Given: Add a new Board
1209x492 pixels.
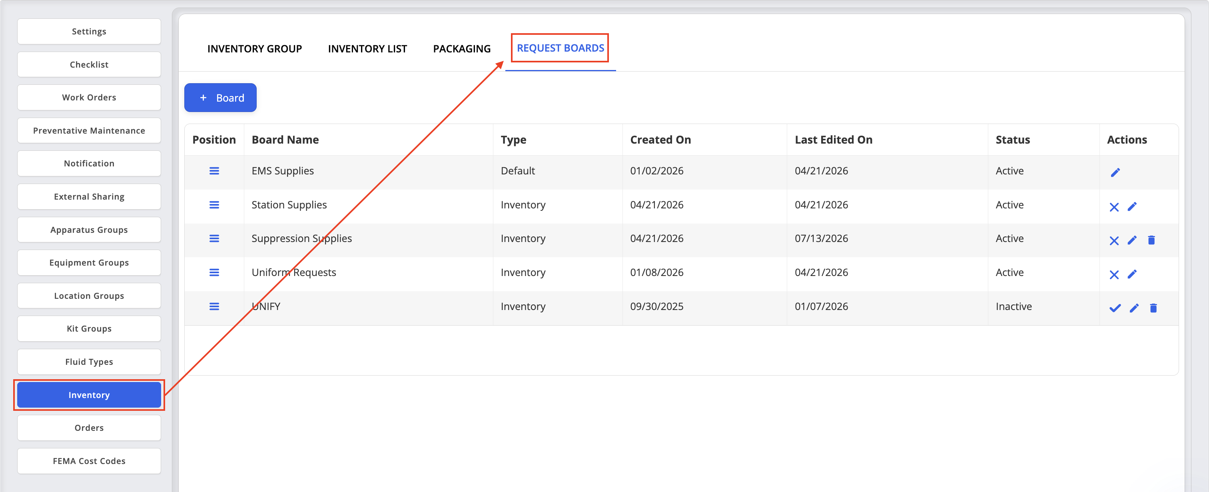Looking at the screenshot, I should pos(220,98).
